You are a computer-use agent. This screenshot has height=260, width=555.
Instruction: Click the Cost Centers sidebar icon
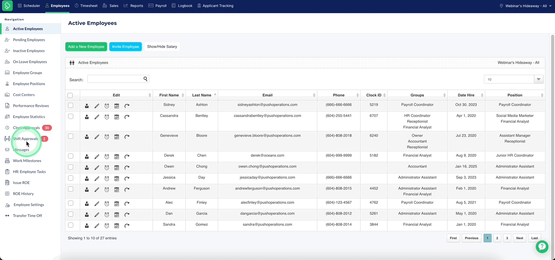coord(7,95)
